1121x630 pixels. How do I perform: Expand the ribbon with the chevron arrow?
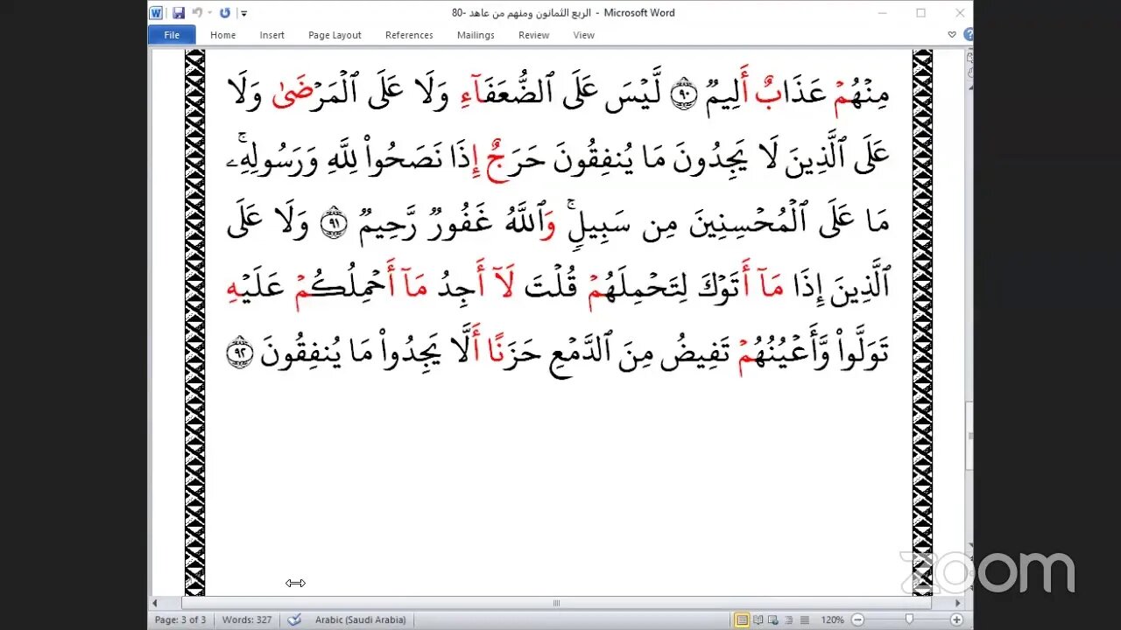[x=952, y=35]
